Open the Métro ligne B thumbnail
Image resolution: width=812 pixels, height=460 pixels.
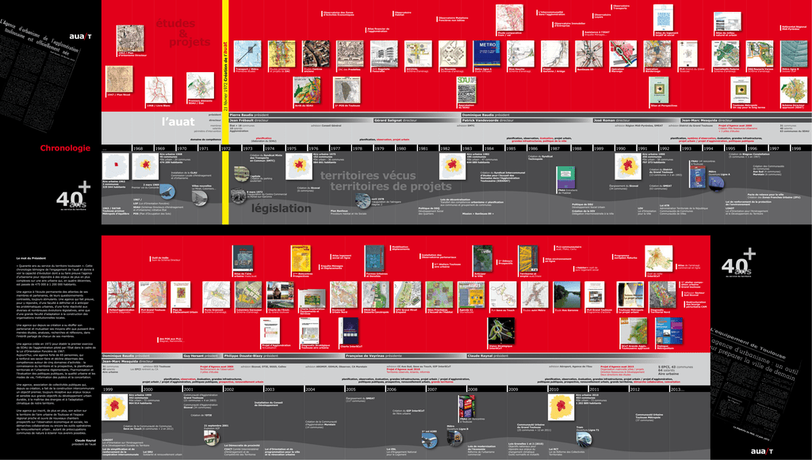tap(793, 54)
